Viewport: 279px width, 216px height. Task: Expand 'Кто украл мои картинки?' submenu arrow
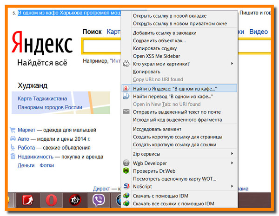click(x=232, y=64)
